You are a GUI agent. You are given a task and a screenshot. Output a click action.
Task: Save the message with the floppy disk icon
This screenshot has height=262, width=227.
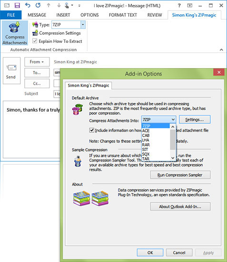pos(17,5)
